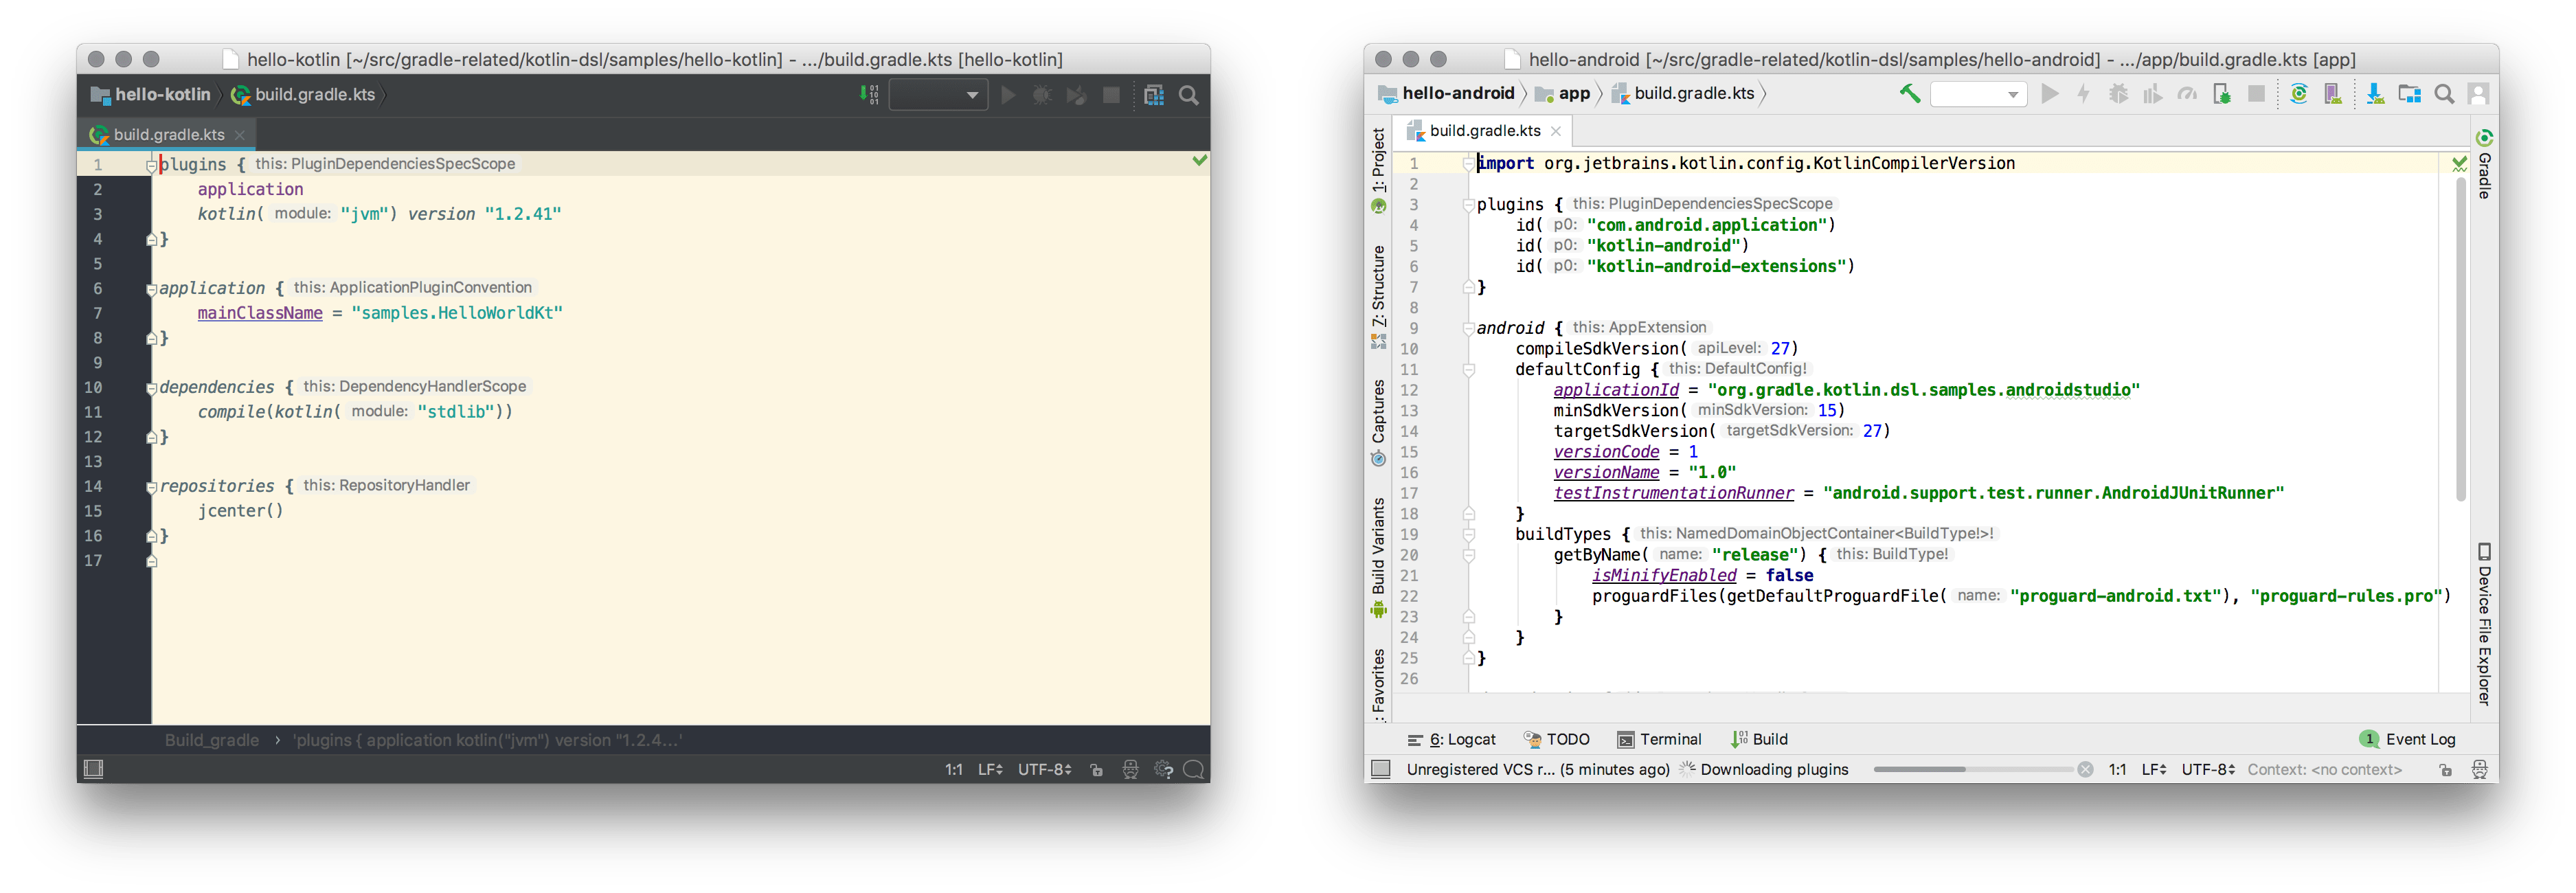The width and height of the screenshot is (2576, 893).
Task: Click Attach debugger to Android process icon
Action: (2221, 94)
